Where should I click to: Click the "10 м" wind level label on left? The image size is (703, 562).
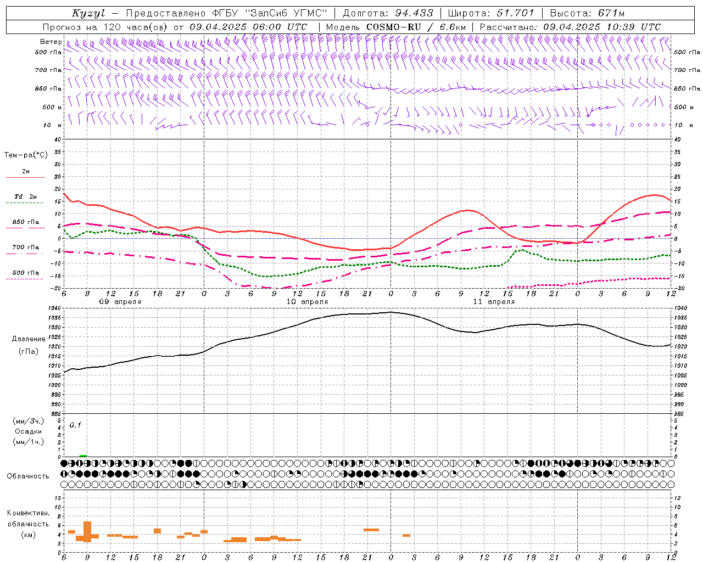point(53,125)
